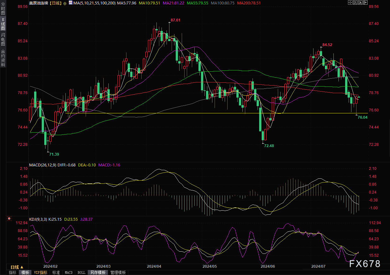This screenshot has height=275, width=390.
Task: Expand the 日线 period selector at bottom left
Action: (x=17, y=267)
